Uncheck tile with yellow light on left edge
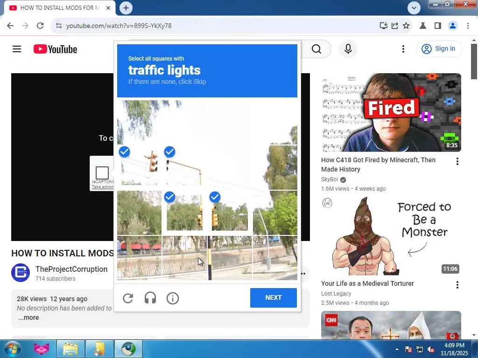478x358 pixels. (x=230, y=213)
